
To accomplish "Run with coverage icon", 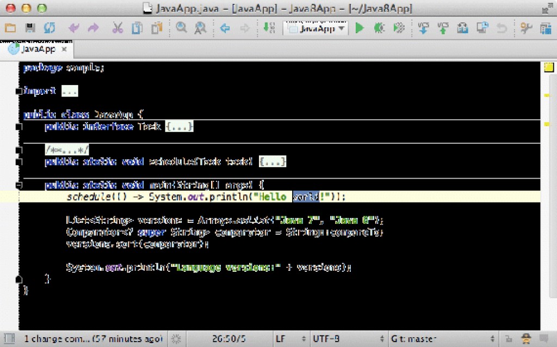I will coord(399,28).
